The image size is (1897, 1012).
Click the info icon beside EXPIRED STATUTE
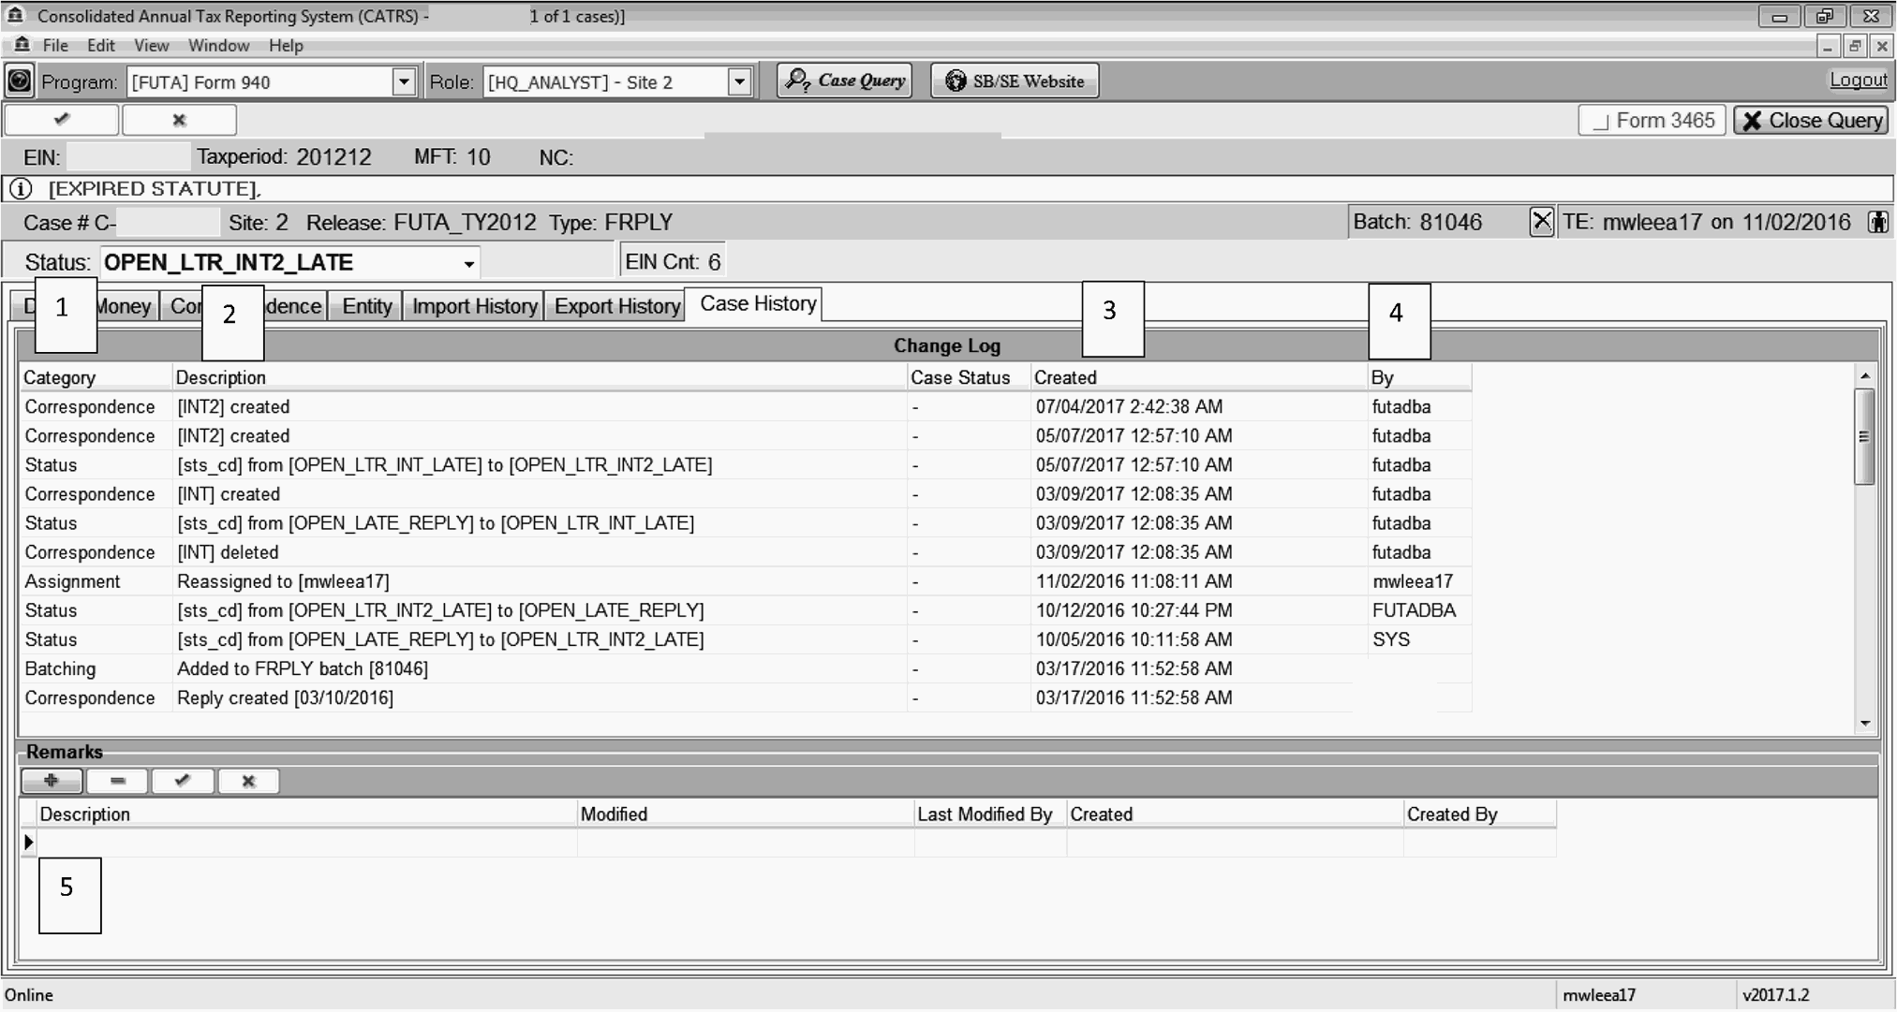point(21,188)
